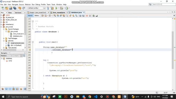Click the Debug Project toolbar icon
This screenshot has height=99, width=176.
(62, 8)
